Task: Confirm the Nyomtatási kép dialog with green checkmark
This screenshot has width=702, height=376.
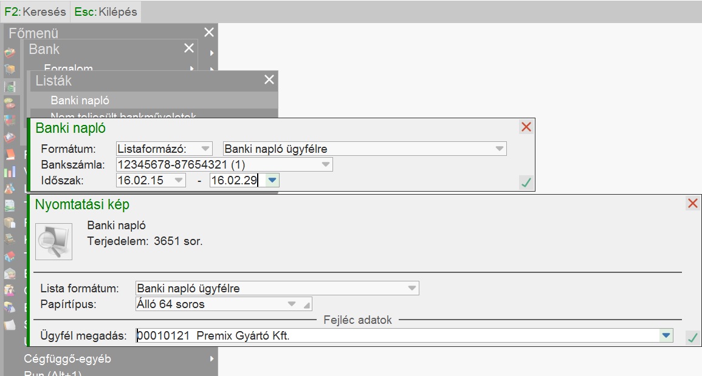Action: 692,337
